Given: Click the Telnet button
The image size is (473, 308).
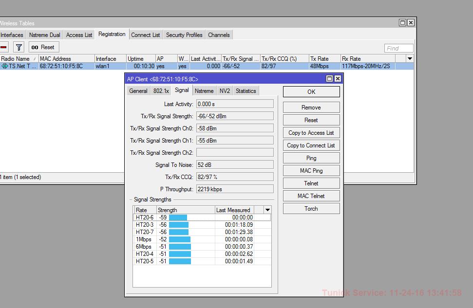Looking at the screenshot, I should pos(311,183).
